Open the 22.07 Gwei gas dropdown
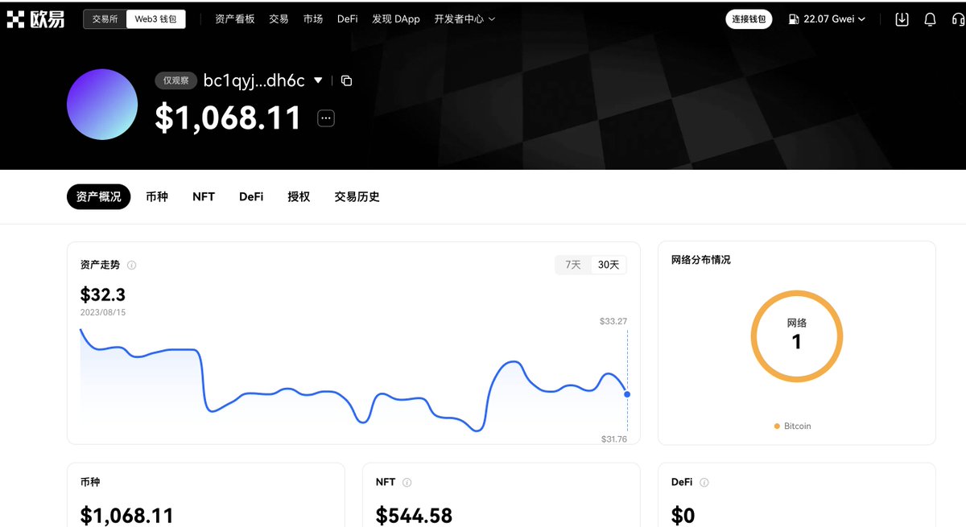Image resolution: width=966 pixels, height=527 pixels. [x=827, y=19]
